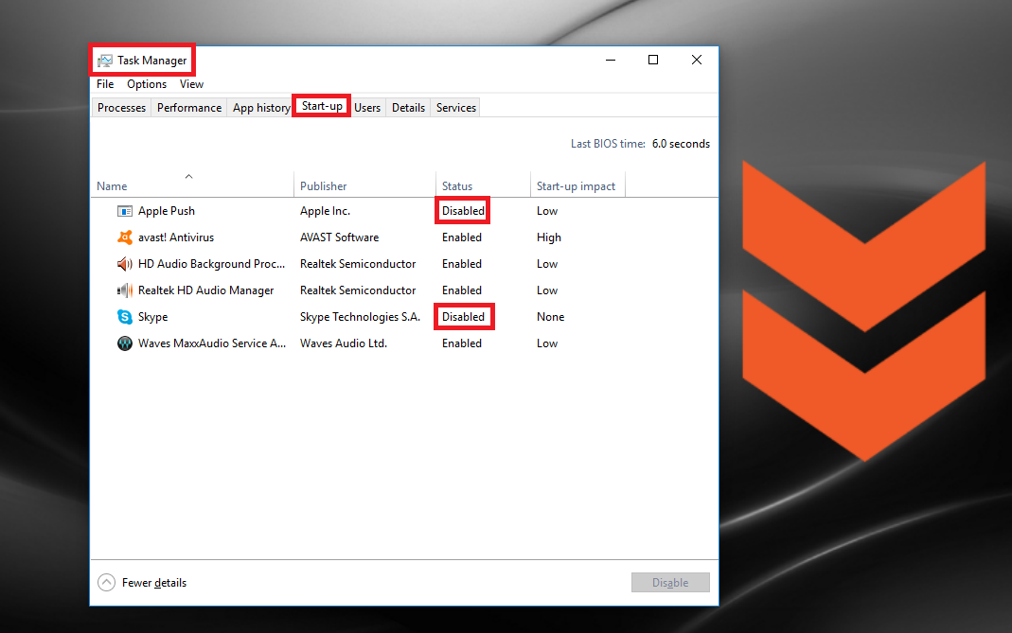Click the Task Manager title bar icon

104,61
